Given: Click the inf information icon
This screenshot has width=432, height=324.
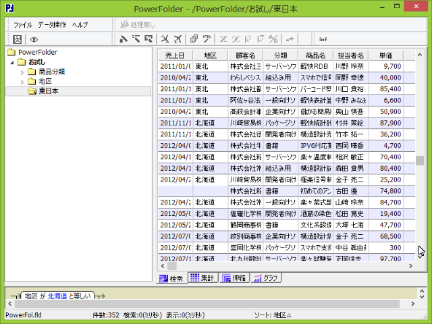Looking at the screenshot, I should tap(323, 39).
